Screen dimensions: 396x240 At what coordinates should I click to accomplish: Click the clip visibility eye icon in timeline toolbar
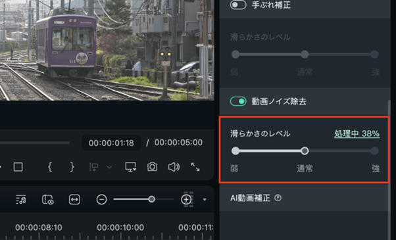click(x=47, y=200)
